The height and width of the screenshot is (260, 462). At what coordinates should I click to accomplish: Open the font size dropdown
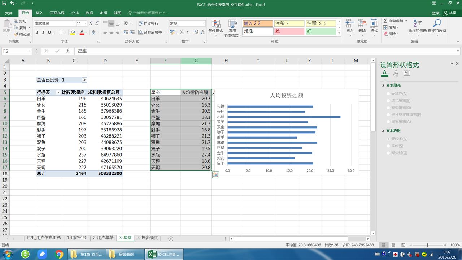click(x=85, y=23)
